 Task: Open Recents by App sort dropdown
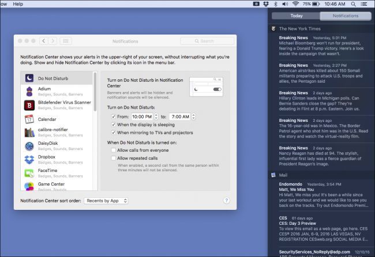pyautogui.click(x=106, y=201)
